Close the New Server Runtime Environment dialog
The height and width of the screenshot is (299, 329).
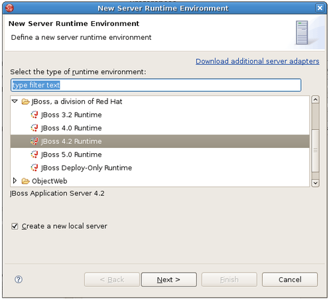320,8
